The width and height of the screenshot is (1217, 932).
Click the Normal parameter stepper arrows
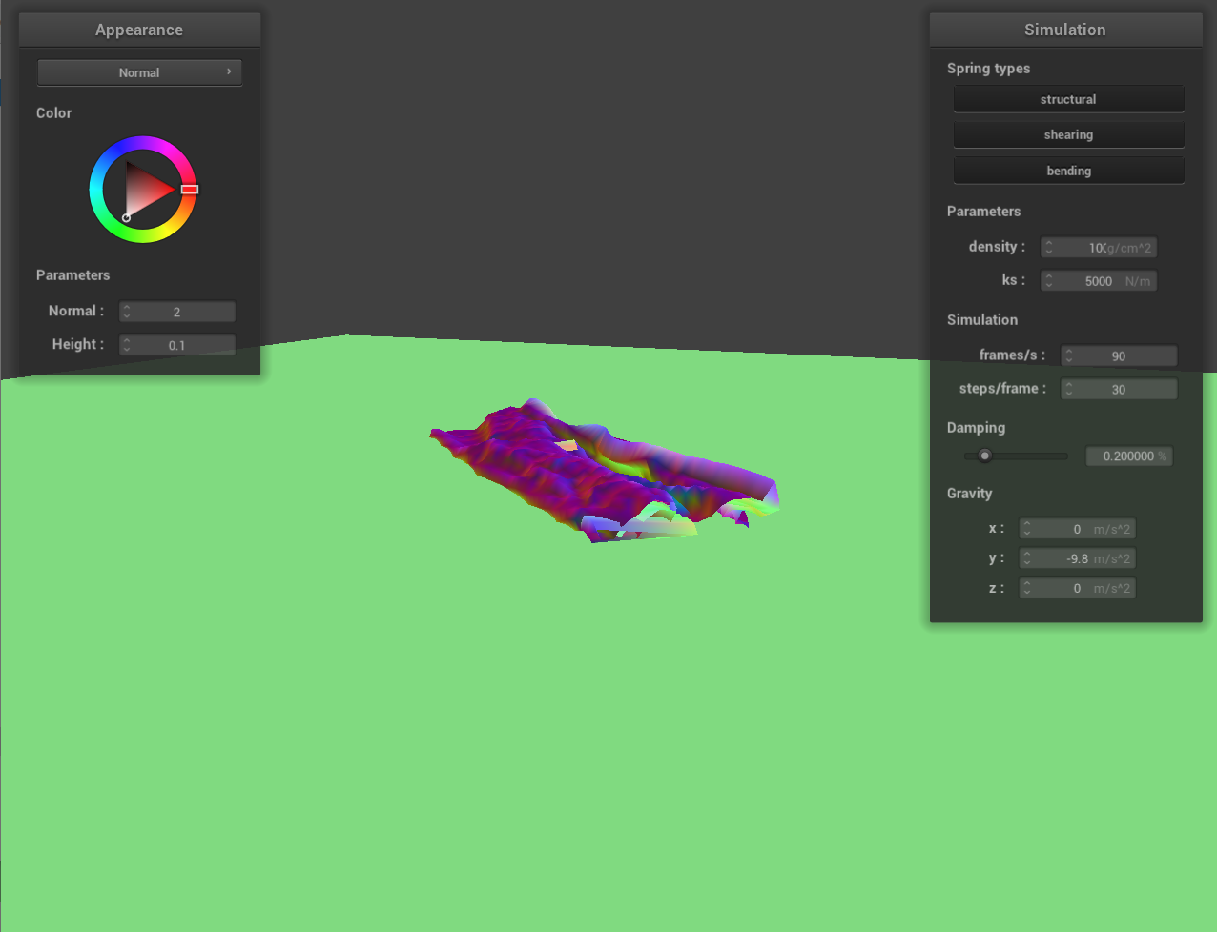[x=127, y=312]
